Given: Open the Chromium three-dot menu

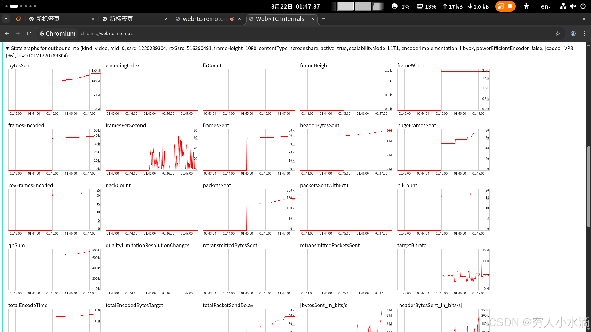Looking at the screenshot, I should (584, 34).
